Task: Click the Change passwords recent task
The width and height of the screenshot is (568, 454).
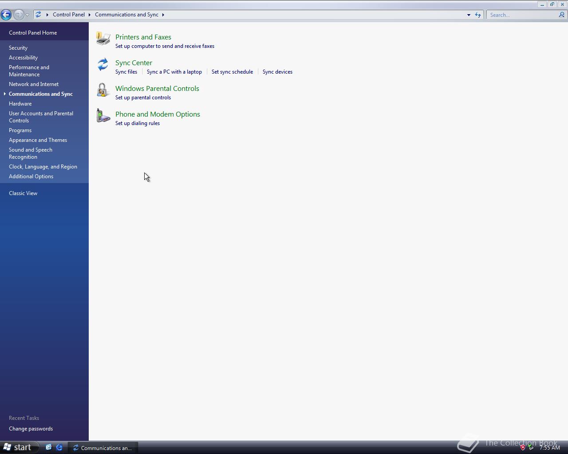Action: (x=31, y=429)
